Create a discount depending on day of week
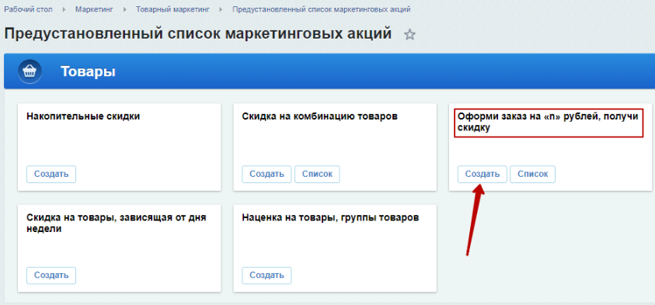Image resolution: width=655 pixels, height=305 pixels. tap(51, 276)
